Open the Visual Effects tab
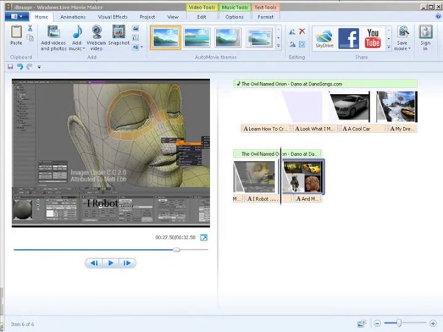Screen dimensions: 443x332 112,17
